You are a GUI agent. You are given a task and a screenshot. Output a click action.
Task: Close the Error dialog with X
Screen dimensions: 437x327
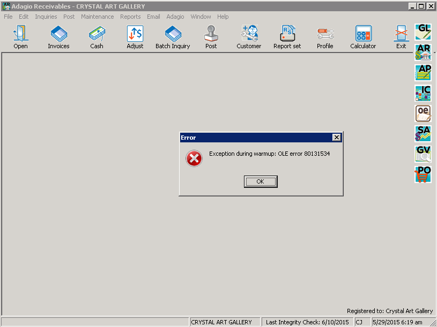(336, 138)
